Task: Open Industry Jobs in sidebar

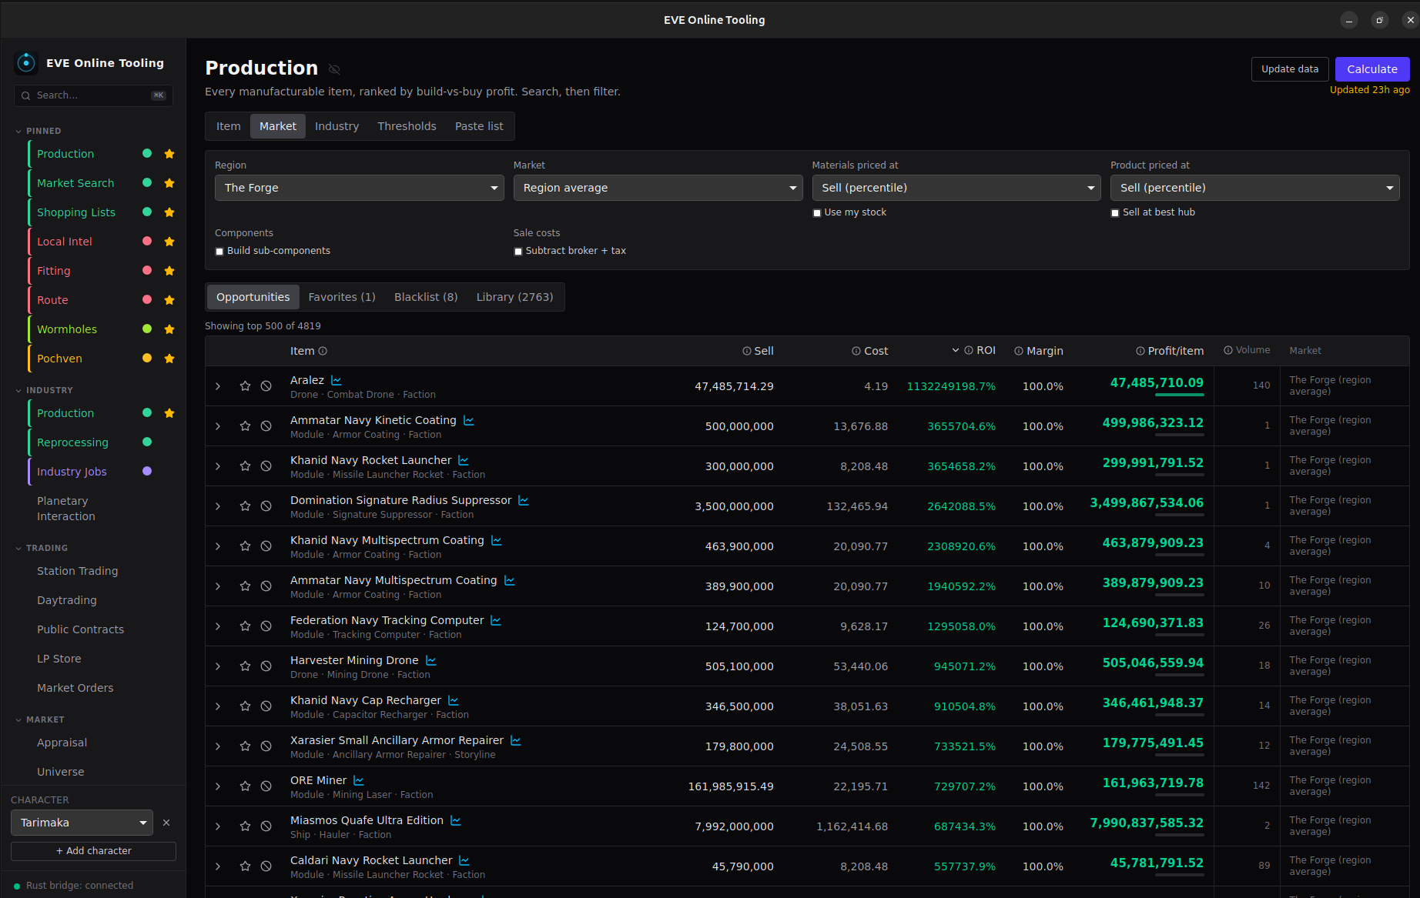Action: tap(72, 472)
